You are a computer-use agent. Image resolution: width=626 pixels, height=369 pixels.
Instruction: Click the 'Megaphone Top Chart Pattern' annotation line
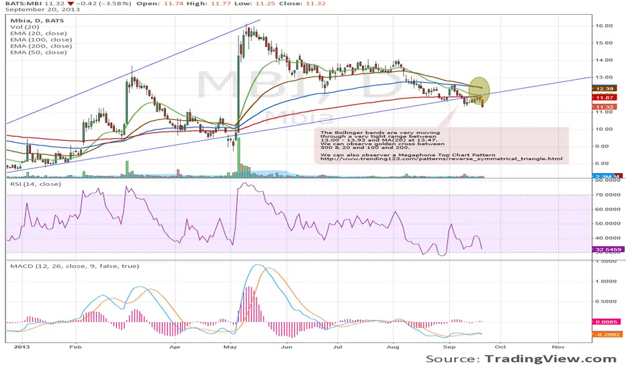tap(408, 155)
